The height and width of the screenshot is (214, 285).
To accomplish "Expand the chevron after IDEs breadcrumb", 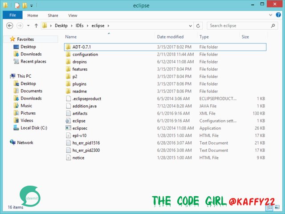I will click(88, 26).
